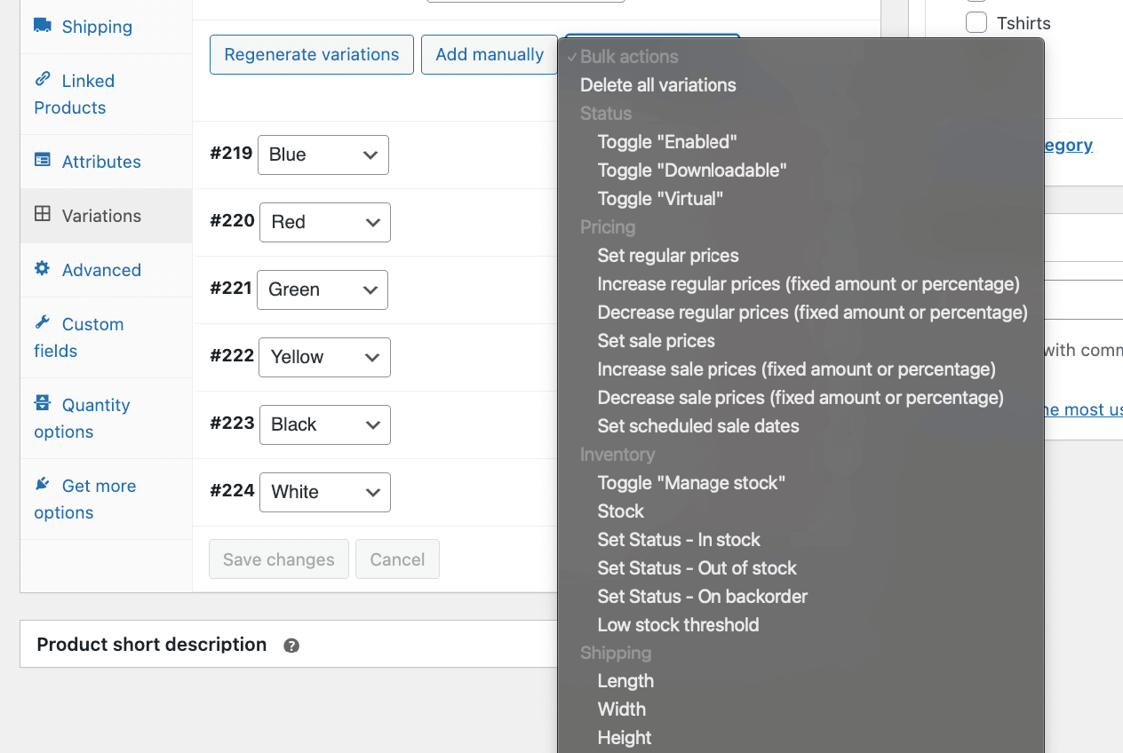
Task: Go to the Advanced tab
Action: [106, 270]
